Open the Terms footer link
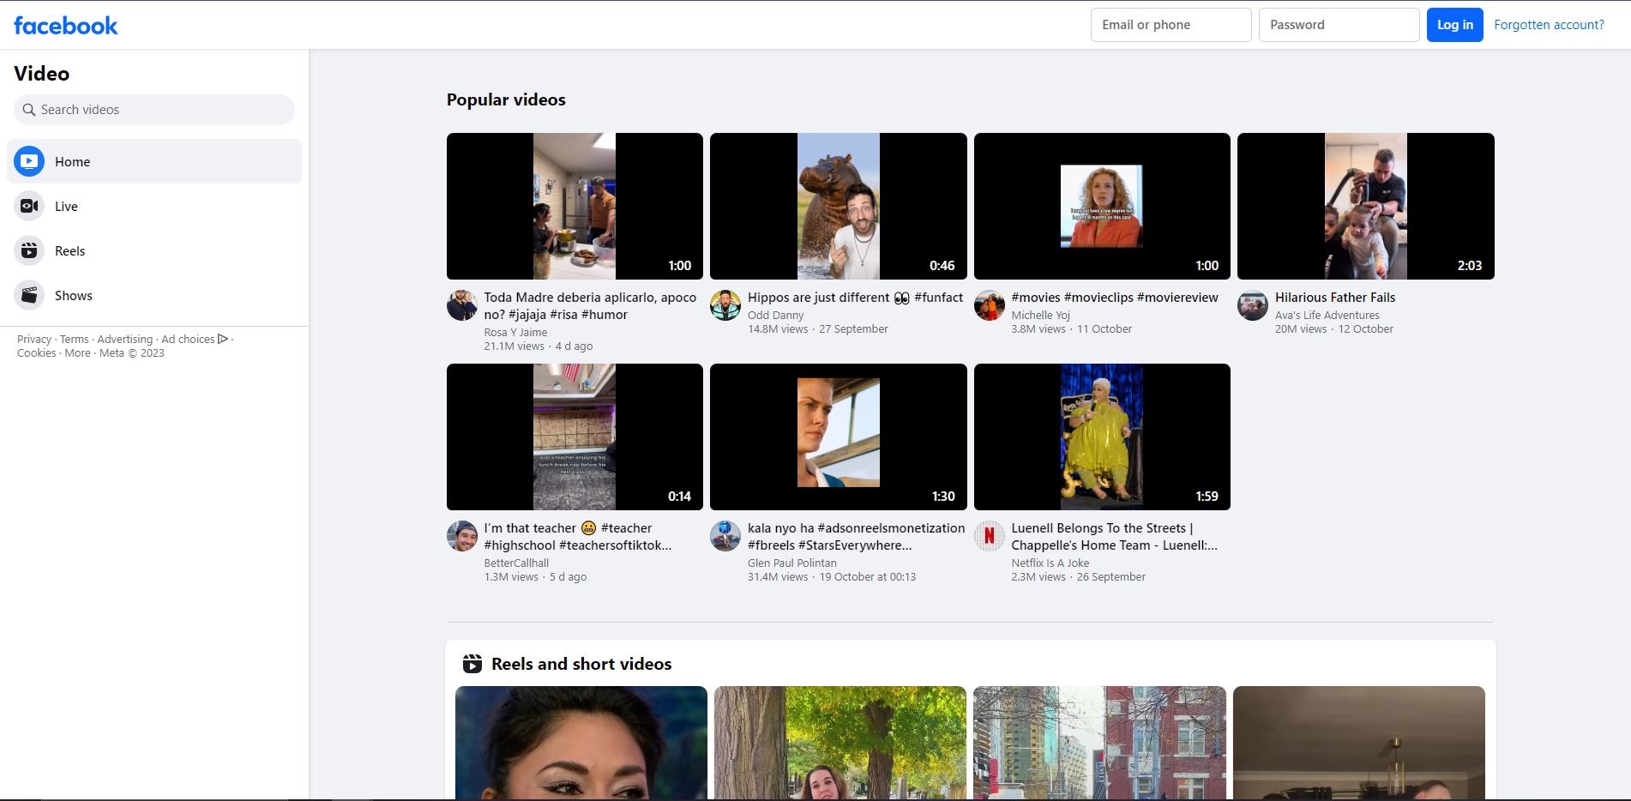The width and height of the screenshot is (1631, 801). click(75, 339)
